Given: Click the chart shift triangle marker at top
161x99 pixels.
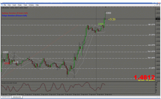Looking at the screenshot, I should tap(106, 7).
